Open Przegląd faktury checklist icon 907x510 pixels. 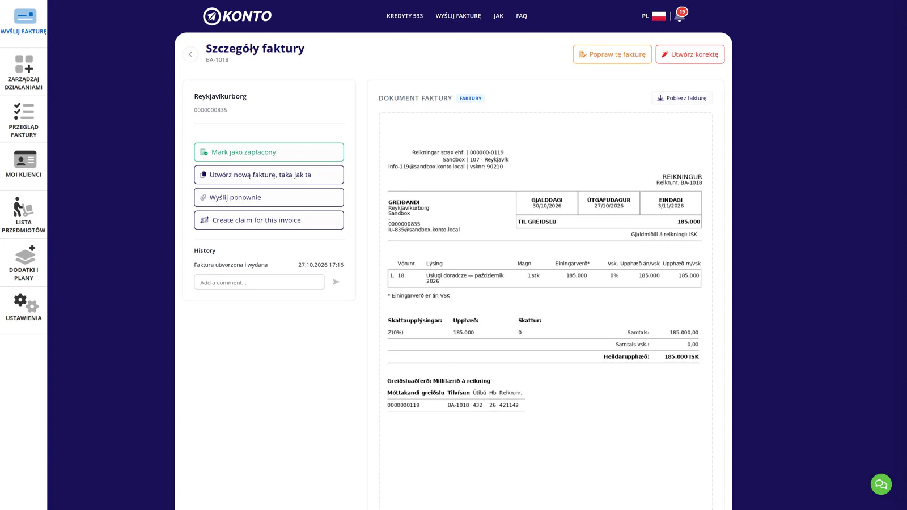pos(24,111)
